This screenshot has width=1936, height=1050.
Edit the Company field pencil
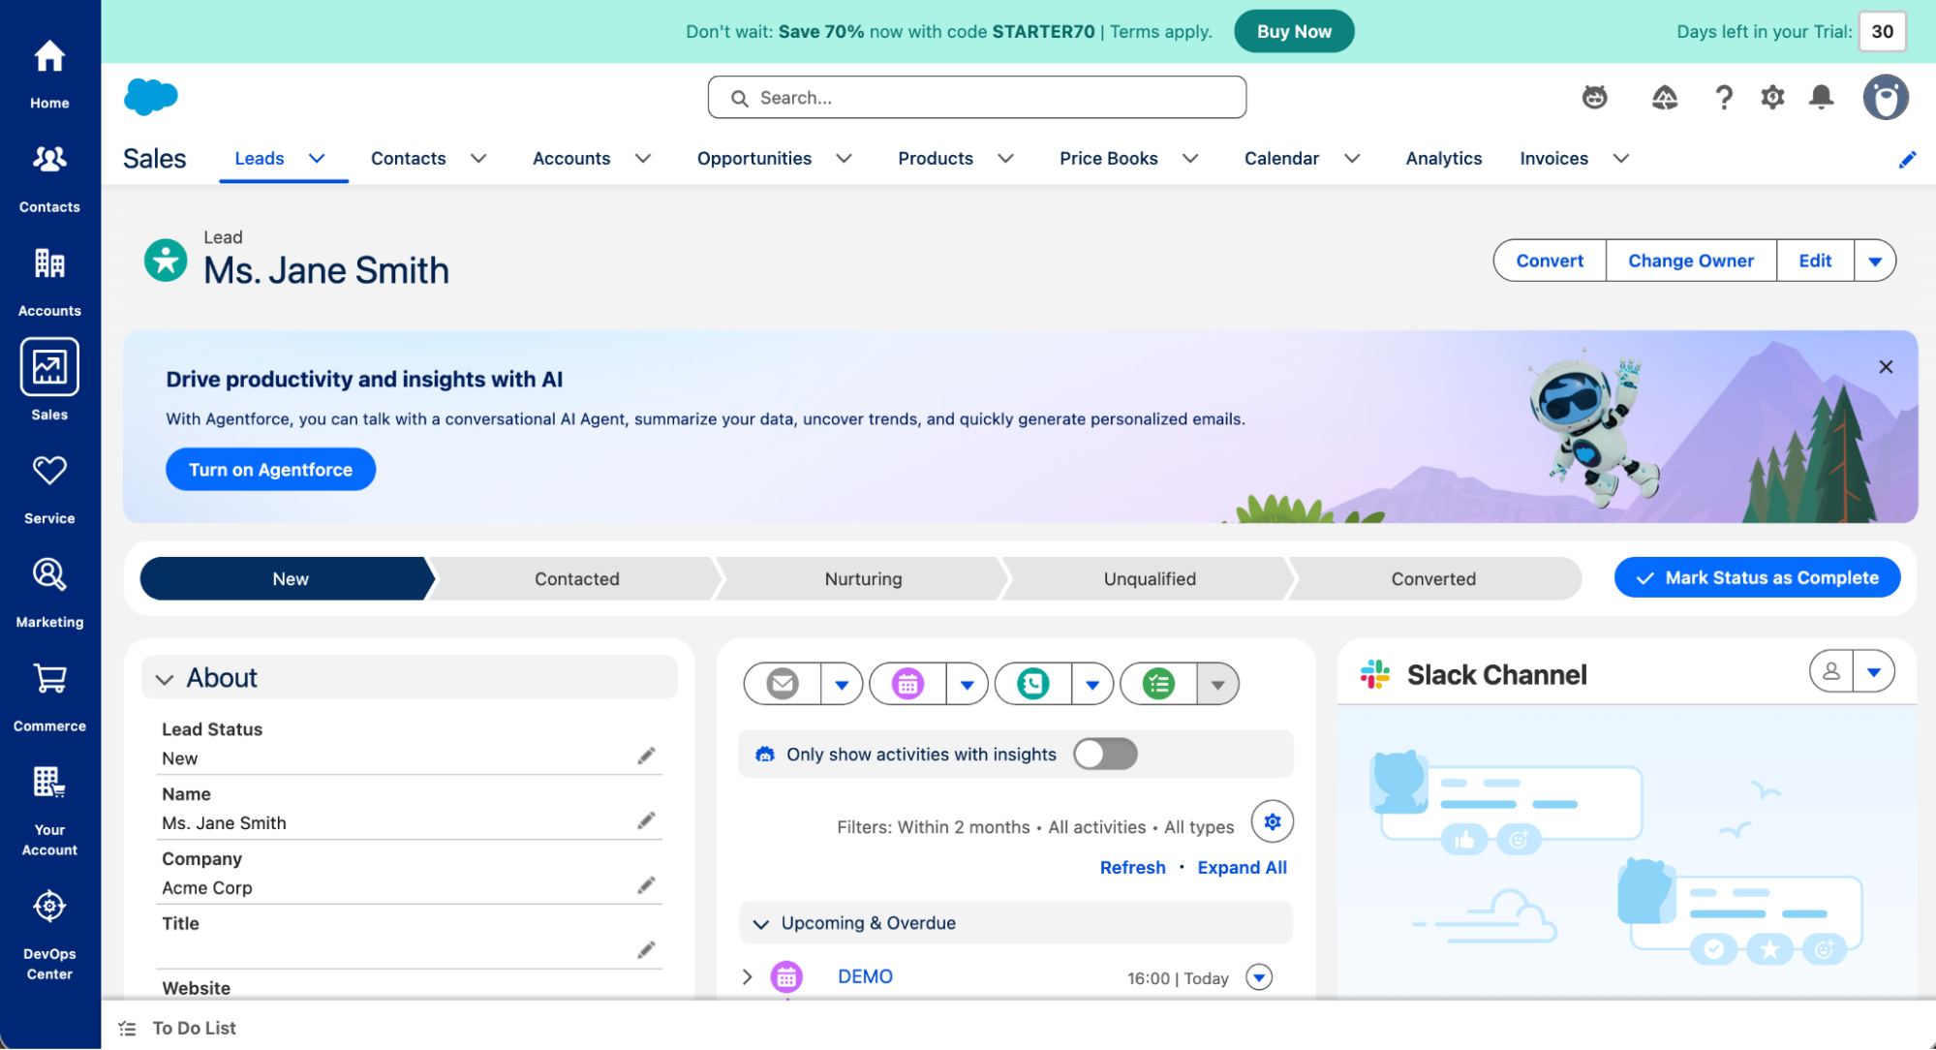point(646,885)
